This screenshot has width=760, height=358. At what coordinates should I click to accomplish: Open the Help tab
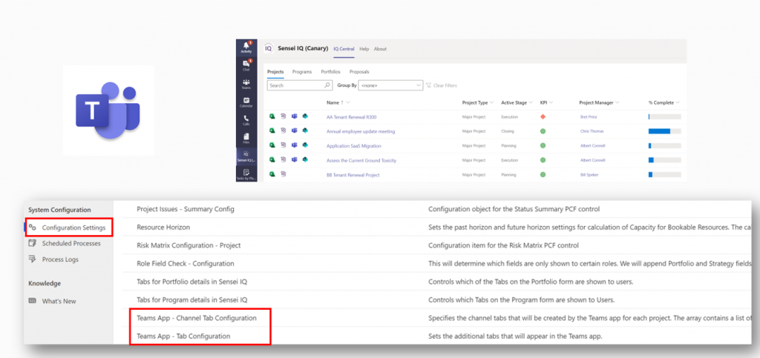tap(364, 49)
